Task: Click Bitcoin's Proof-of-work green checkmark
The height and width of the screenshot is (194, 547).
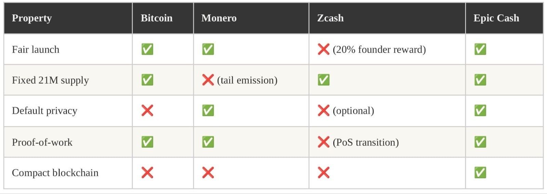Action: (147, 142)
